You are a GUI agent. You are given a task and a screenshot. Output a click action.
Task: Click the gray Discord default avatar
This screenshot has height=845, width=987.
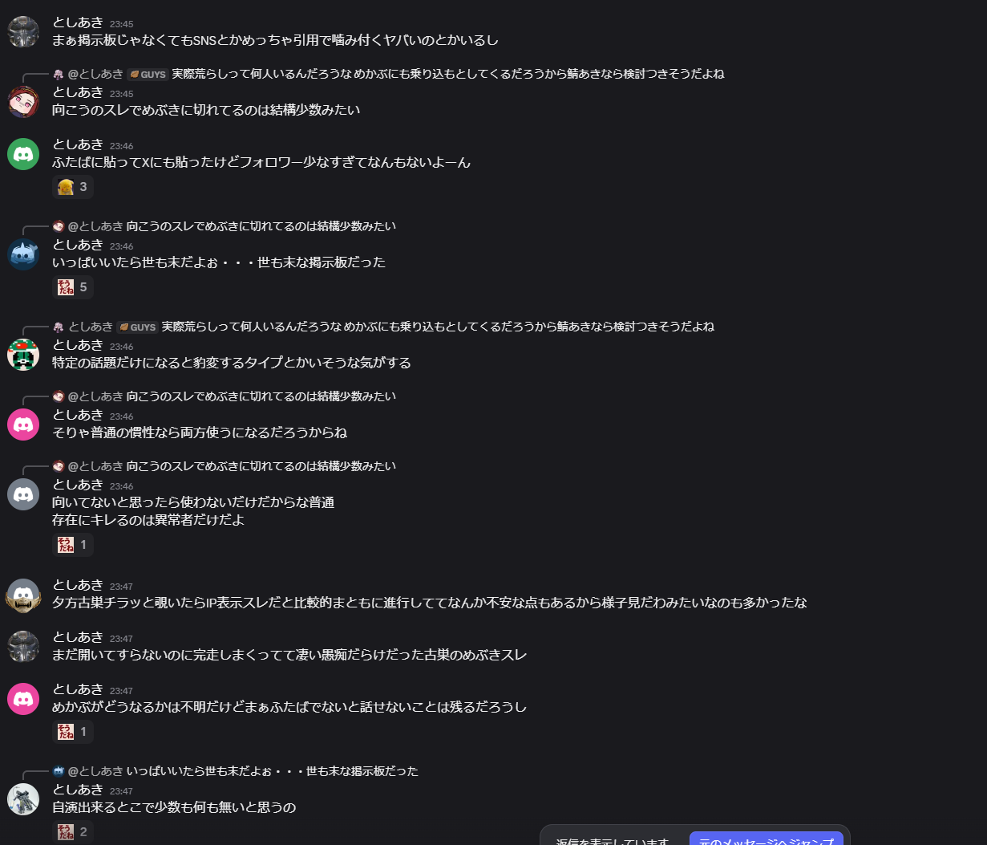(23, 494)
